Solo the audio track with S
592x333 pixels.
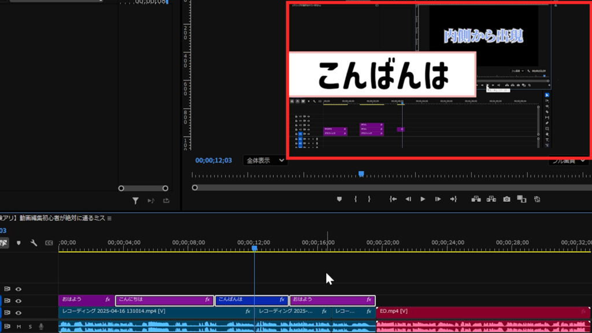(x=30, y=327)
